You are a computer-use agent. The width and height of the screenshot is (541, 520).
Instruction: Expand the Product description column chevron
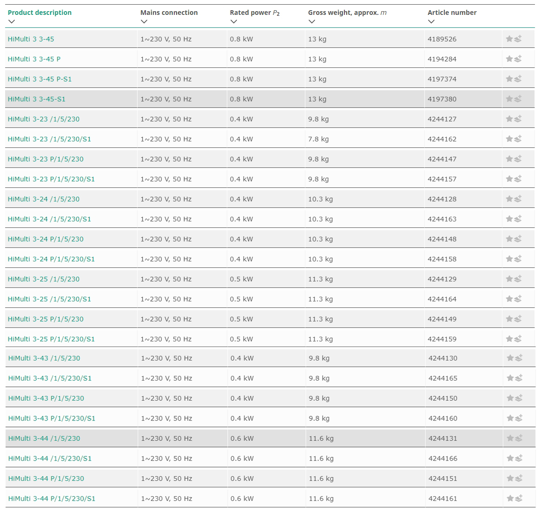click(x=12, y=22)
